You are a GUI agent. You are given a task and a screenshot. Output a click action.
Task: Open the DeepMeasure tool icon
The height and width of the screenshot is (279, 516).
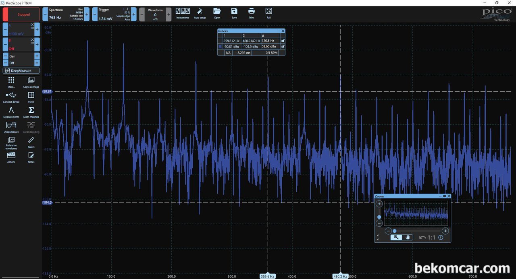click(x=11, y=127)
